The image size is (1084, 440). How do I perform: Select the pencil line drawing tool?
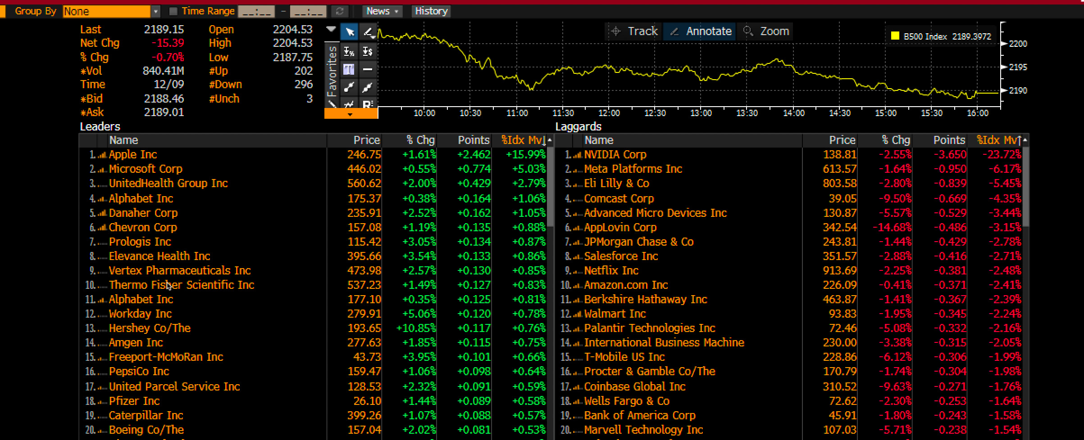point(368,32)
